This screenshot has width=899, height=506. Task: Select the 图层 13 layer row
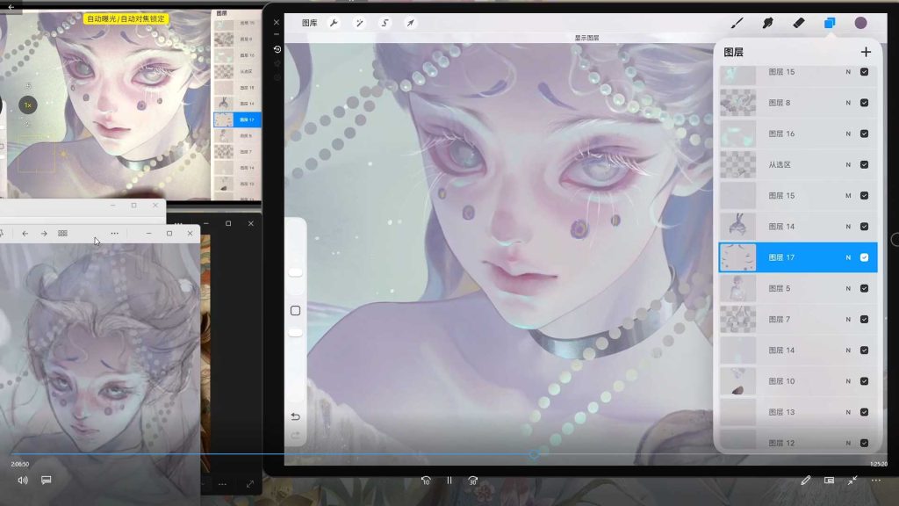pyautogui.click(x=798, y=412)
